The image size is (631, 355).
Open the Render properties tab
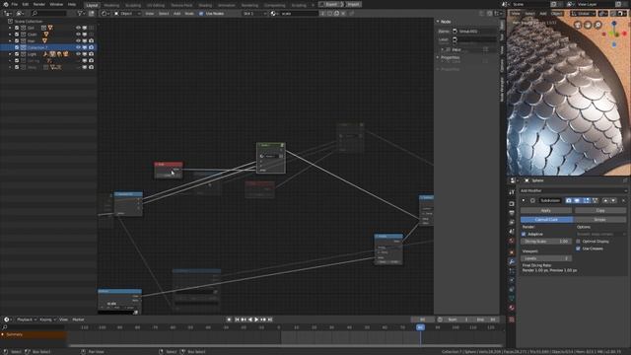pyautogui.click(x=512, y=204)
